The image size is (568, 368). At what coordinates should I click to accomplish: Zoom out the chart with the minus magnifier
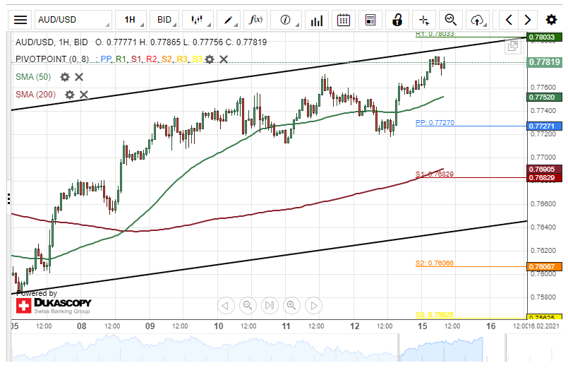click(248, 305)
